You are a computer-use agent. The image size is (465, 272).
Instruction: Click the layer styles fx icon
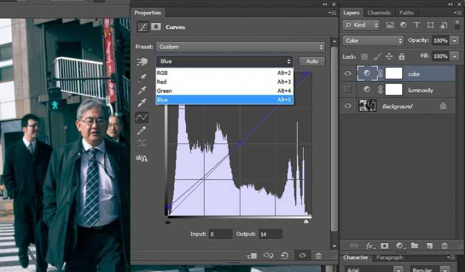point(370,245)
